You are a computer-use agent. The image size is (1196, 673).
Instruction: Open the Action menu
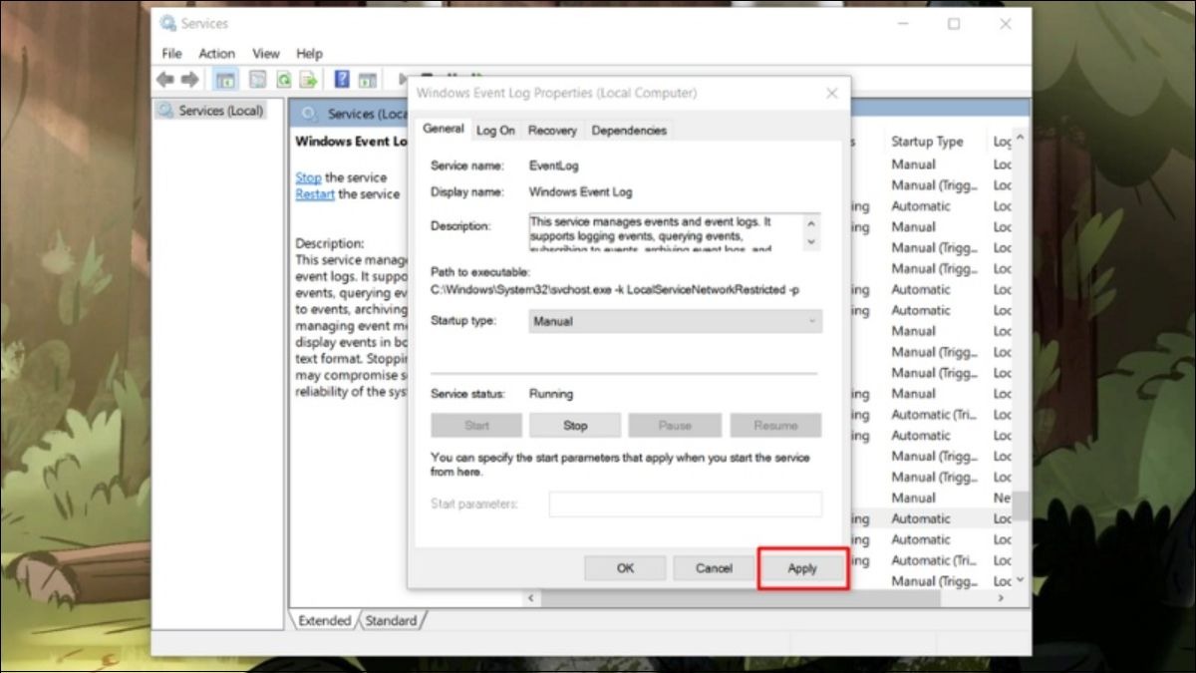point(216,53)
